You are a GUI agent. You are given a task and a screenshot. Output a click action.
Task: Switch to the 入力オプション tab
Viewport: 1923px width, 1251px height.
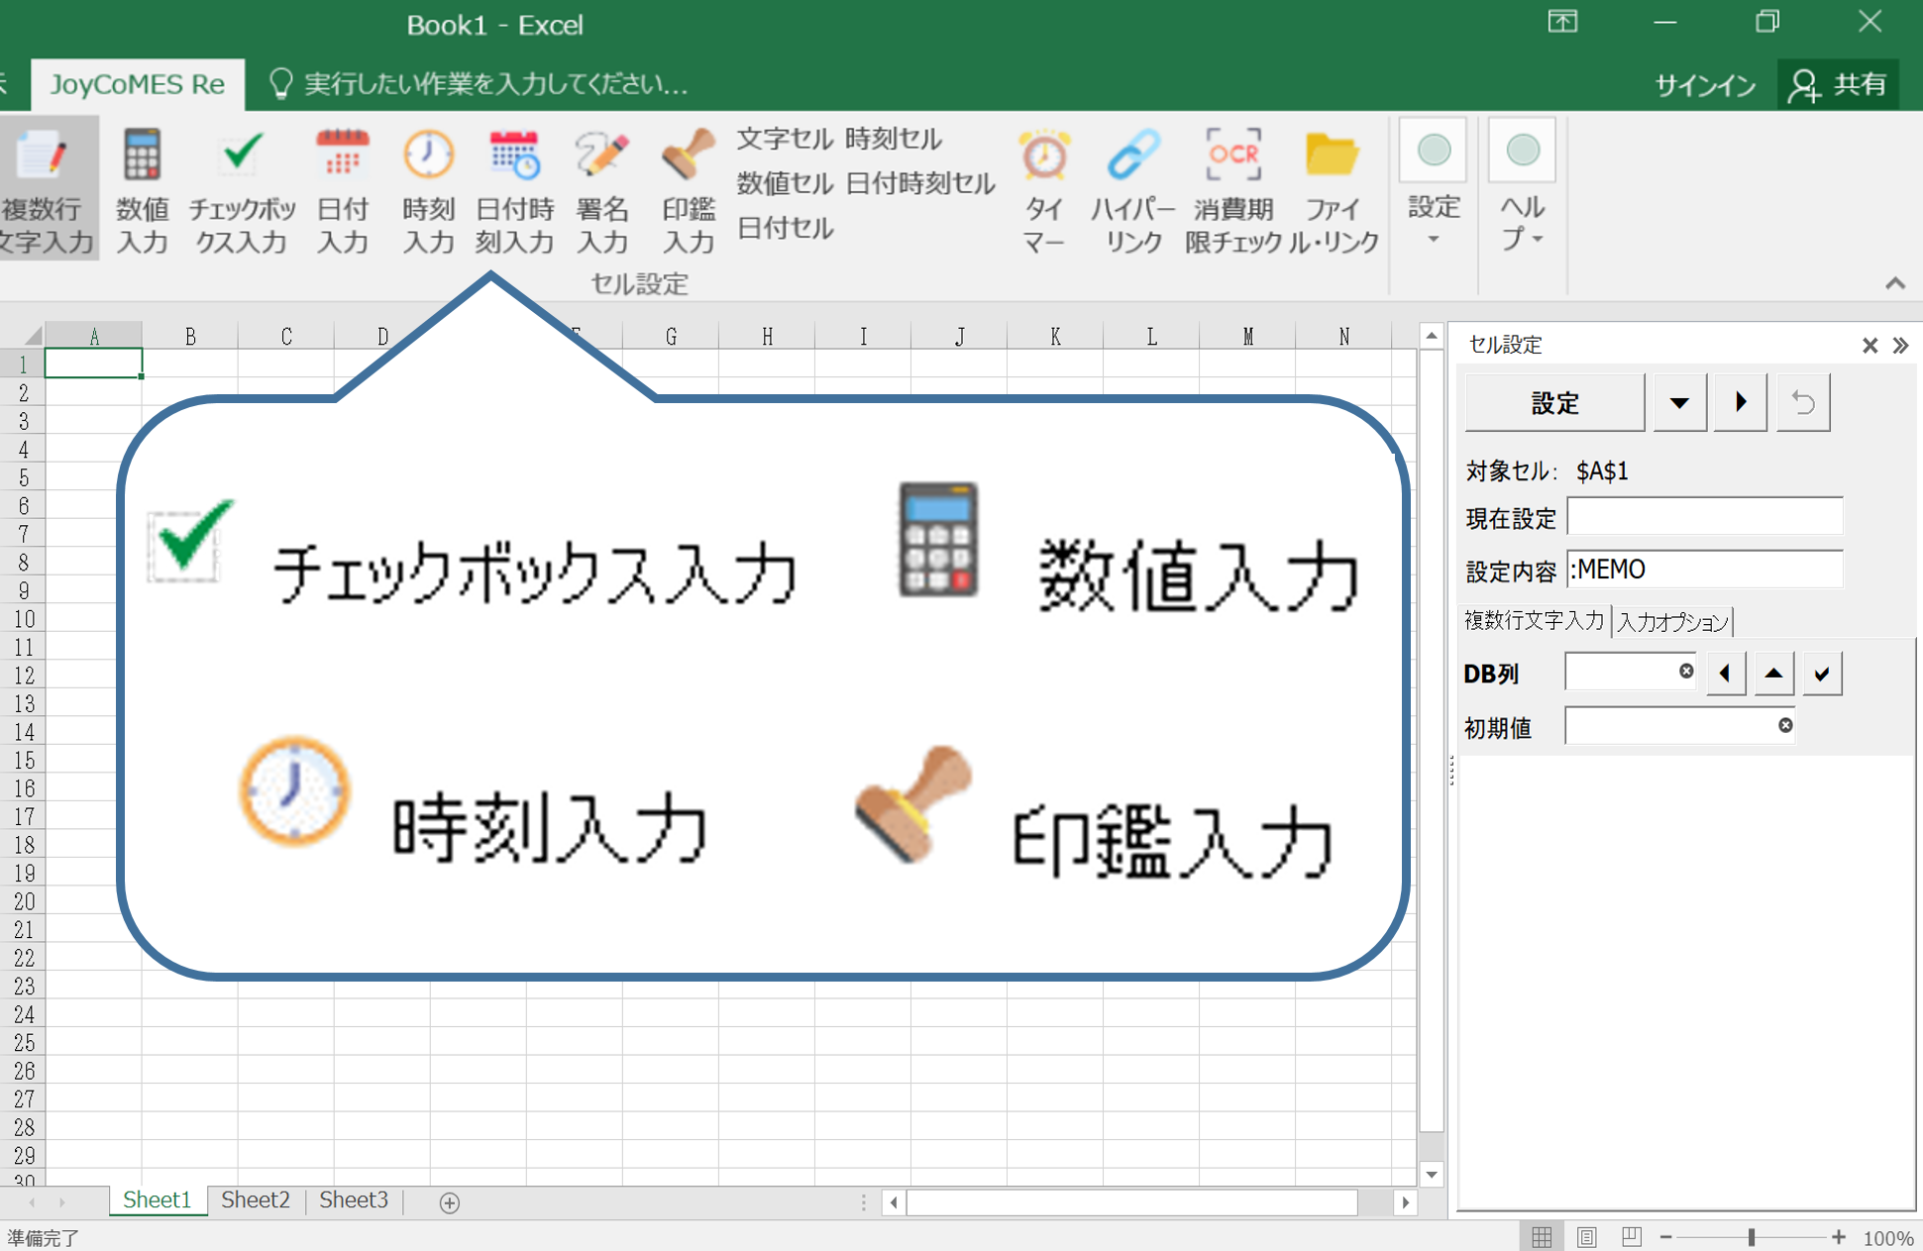click(1672, 622)
